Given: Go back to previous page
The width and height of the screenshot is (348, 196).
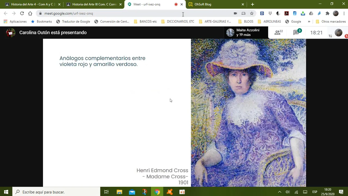Looking at the screenshot, I should pos(6,13).
